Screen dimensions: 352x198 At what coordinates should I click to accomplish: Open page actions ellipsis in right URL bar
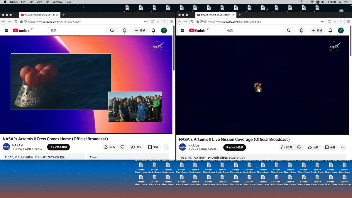(322, 21)
